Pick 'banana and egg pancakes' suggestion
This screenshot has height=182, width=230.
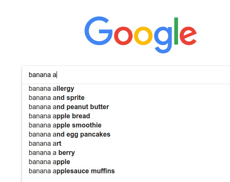[x=126, y=134]
